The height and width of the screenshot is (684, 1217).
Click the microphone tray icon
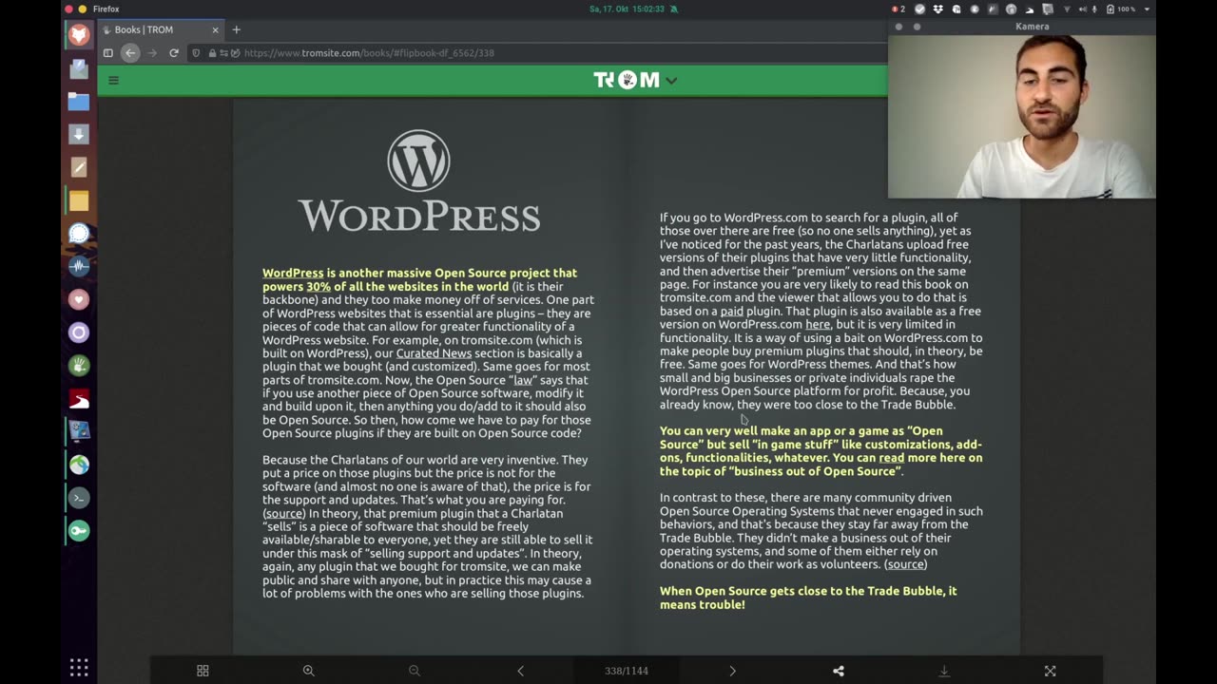(1094, 9)
